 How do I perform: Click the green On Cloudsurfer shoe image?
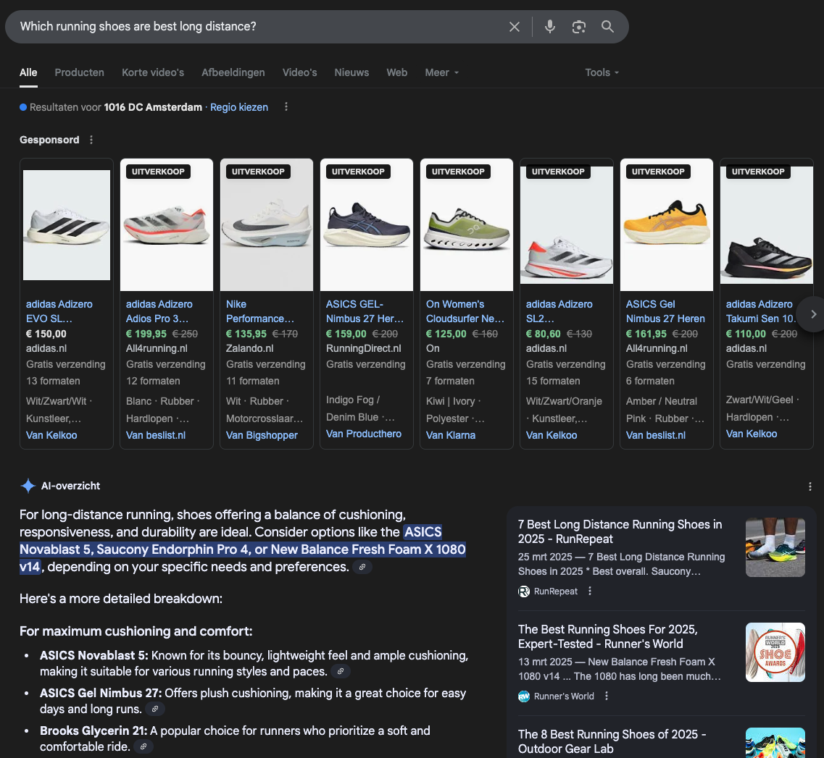pos(467,224)
